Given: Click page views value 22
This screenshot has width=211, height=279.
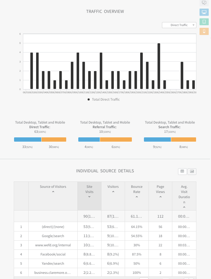Looking at the screenshot, I should (x=160, y=245).
